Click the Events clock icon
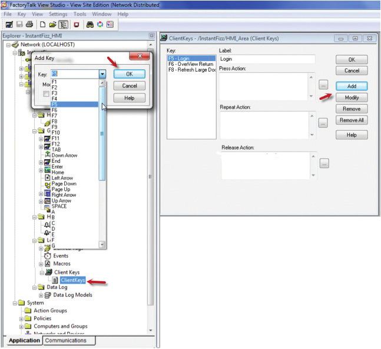This screenshot has width=381, height=349. pos(48,256)
